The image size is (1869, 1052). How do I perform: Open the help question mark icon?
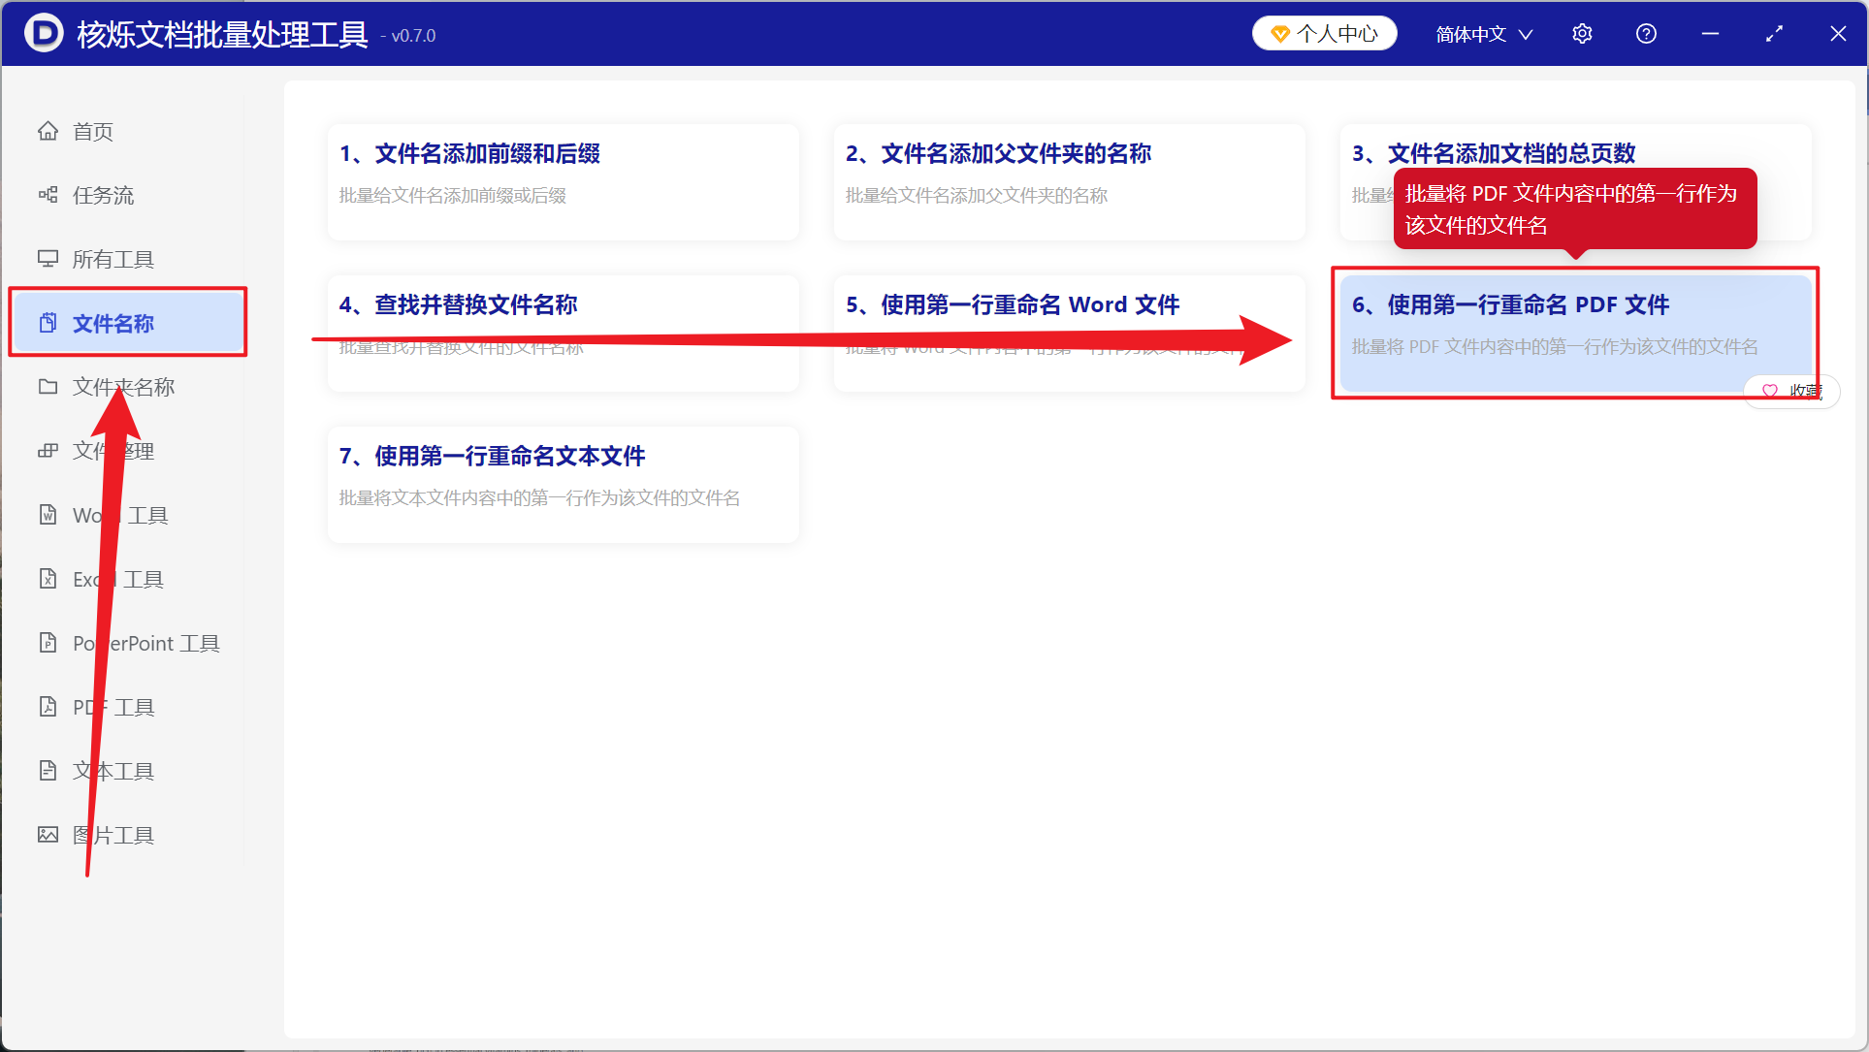coord(1646,34)
